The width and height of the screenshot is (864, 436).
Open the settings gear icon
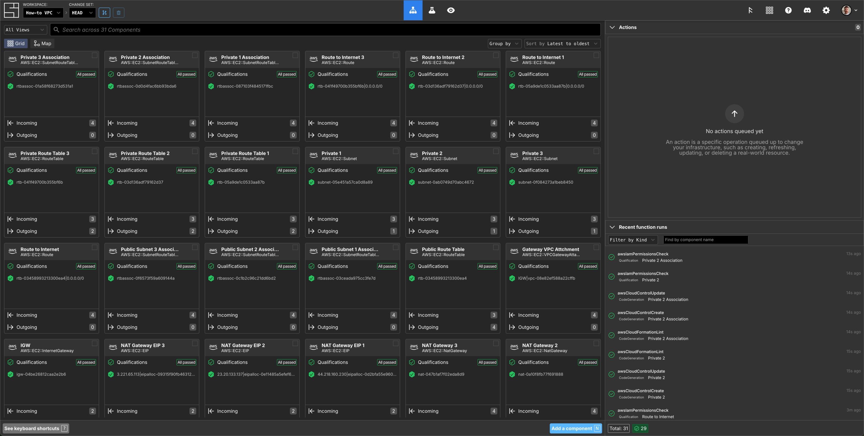click(826, 10)
